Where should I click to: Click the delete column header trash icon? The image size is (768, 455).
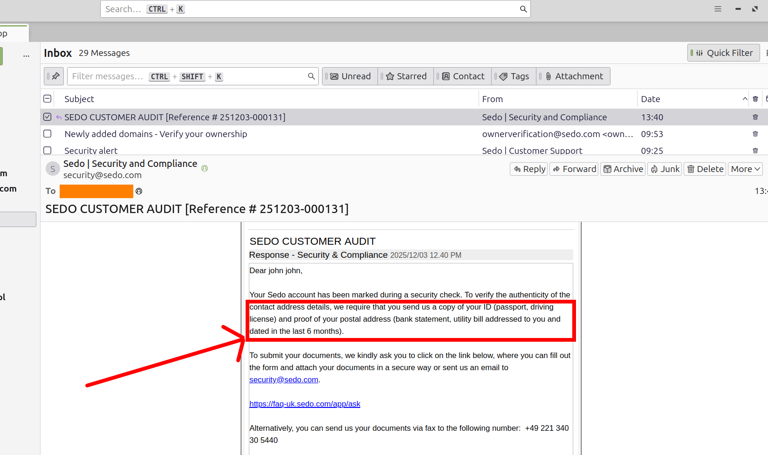pyautogui.click(x=755, y=99)
